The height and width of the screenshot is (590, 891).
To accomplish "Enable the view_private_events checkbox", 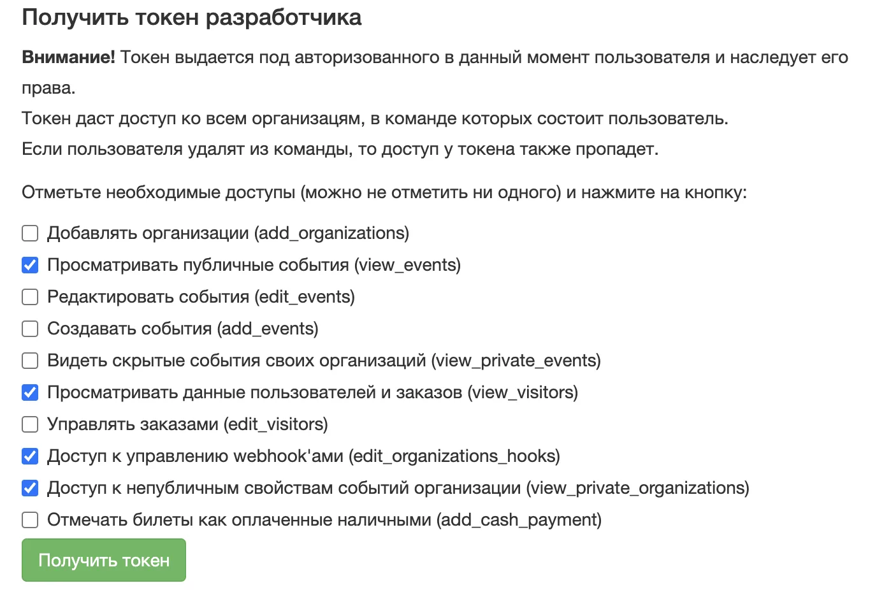I will coord(30,361).
